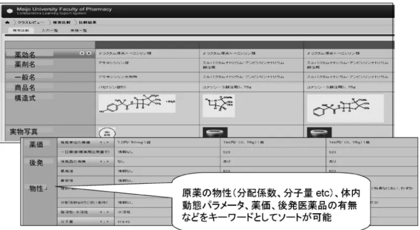Click the left arrow beside 分子量

tap(101, 222)
